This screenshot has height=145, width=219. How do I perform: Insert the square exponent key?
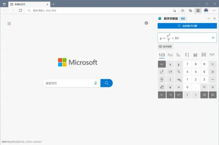[x=162, y=72]
